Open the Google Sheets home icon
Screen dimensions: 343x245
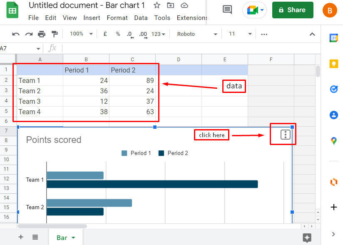tap(12, 10)
